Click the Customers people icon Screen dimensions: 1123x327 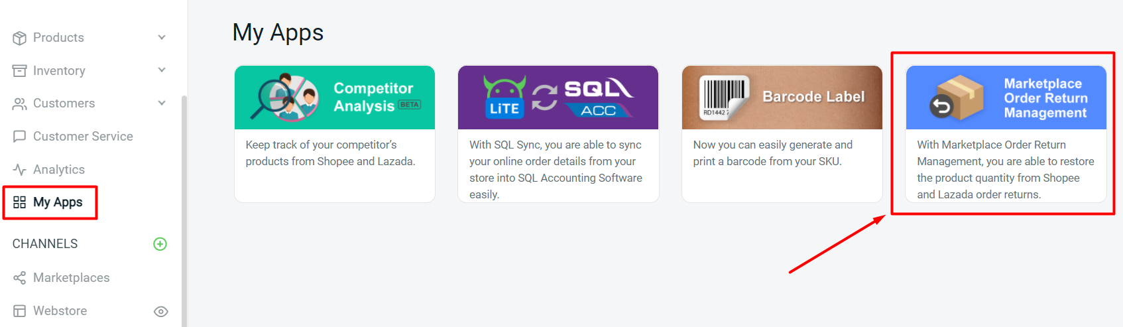point(19,103)
